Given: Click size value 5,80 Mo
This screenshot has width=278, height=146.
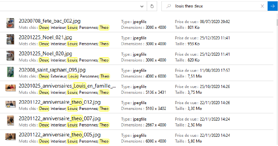Looking at the screenshot, I should coord(195,141).
